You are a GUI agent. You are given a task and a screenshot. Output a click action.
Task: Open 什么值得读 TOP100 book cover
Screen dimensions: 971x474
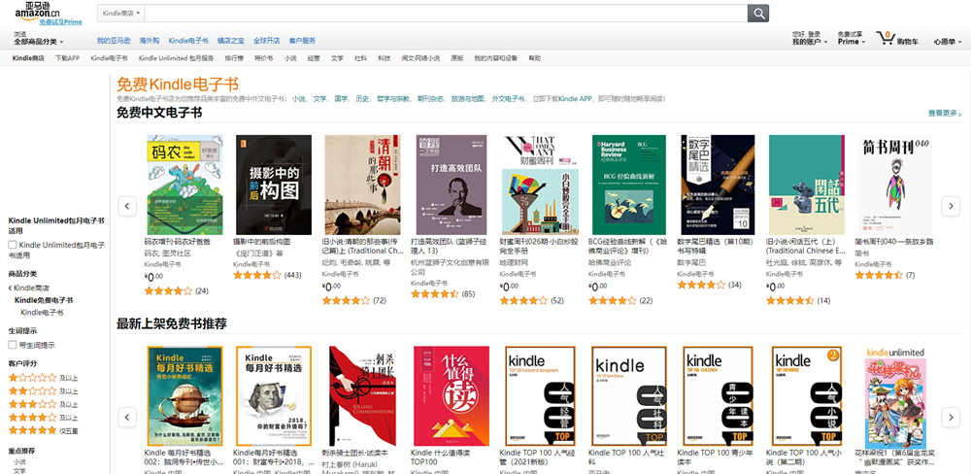pyautogui.click(x=452, y=395)
